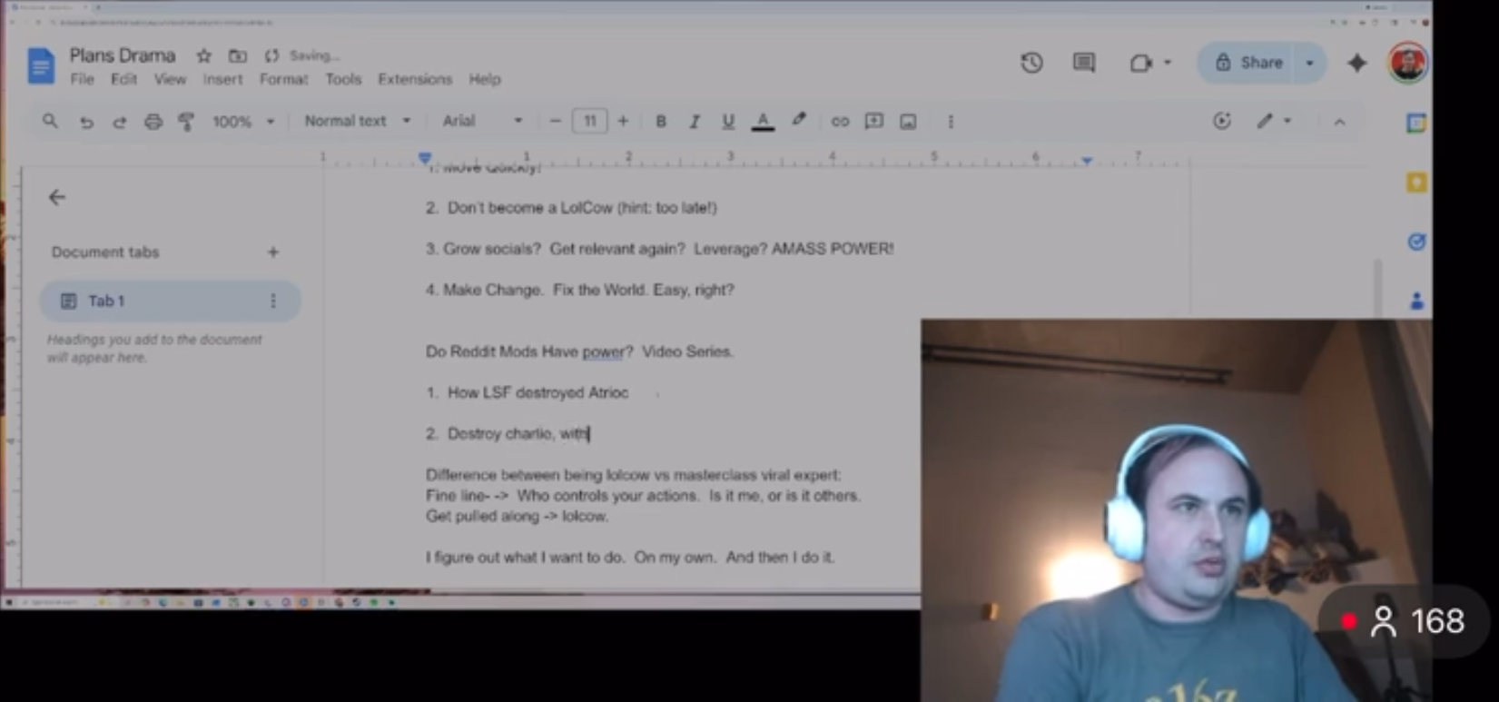Star the Plans Drama document

pyautogui.click(x=204, y=55)
